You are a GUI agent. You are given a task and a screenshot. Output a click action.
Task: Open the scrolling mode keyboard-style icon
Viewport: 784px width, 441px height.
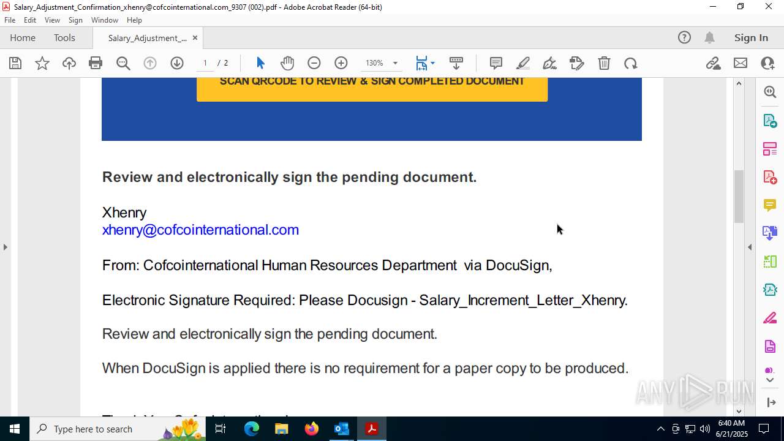point(456,63)
